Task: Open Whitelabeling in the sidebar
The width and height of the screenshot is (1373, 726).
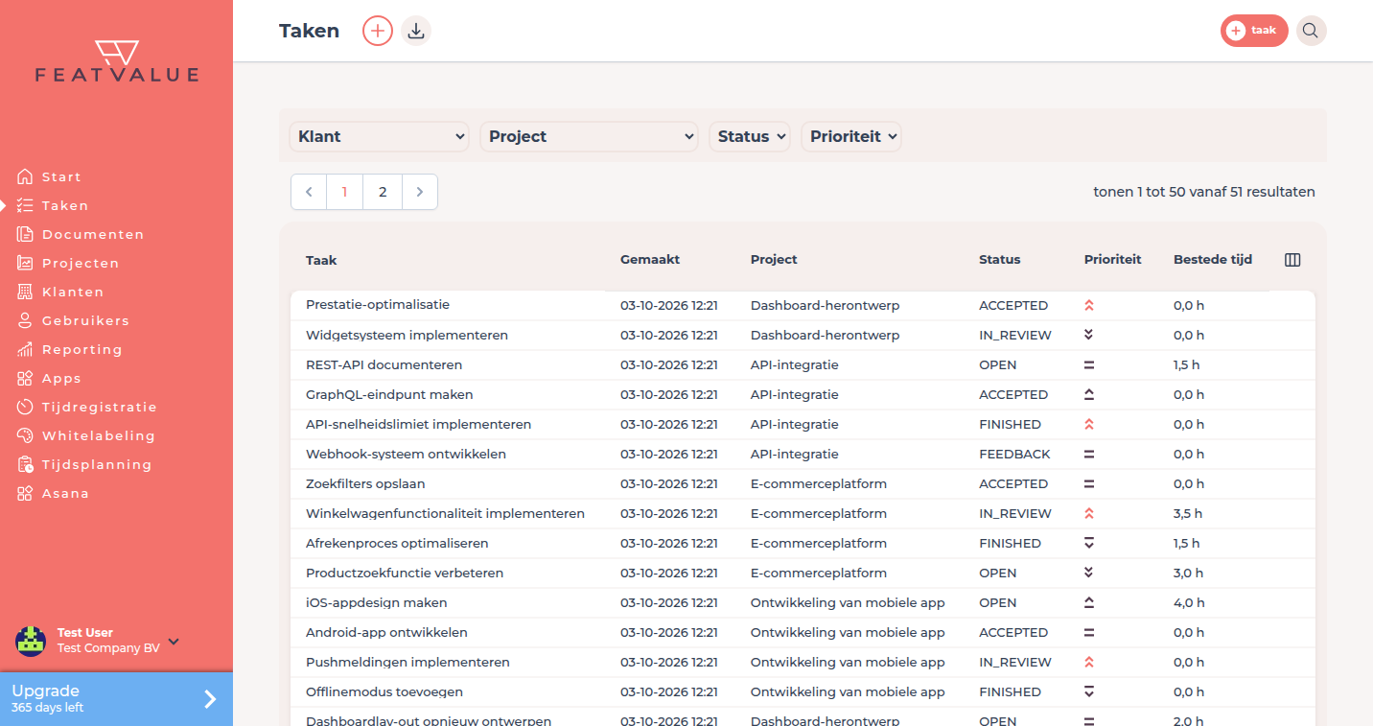Action: tap(85, 435)
